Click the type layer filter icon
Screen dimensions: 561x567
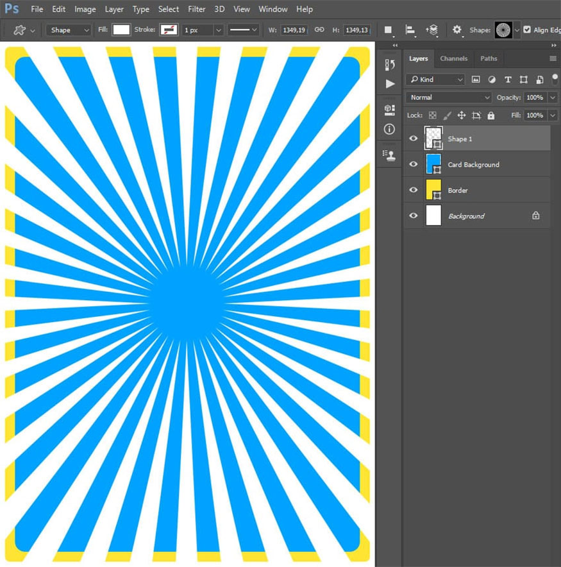click(508, 80)
